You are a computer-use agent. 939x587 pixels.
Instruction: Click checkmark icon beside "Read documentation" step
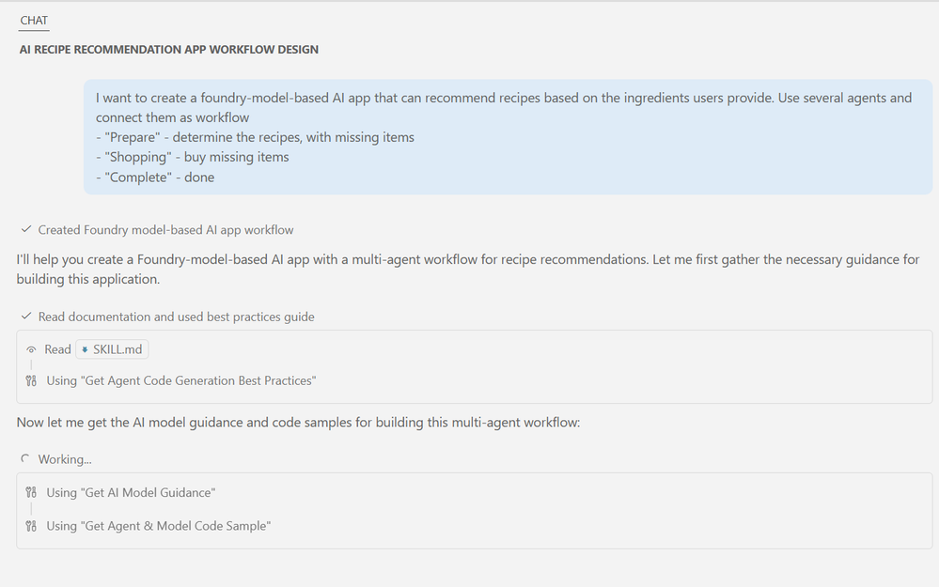(25, 317)
